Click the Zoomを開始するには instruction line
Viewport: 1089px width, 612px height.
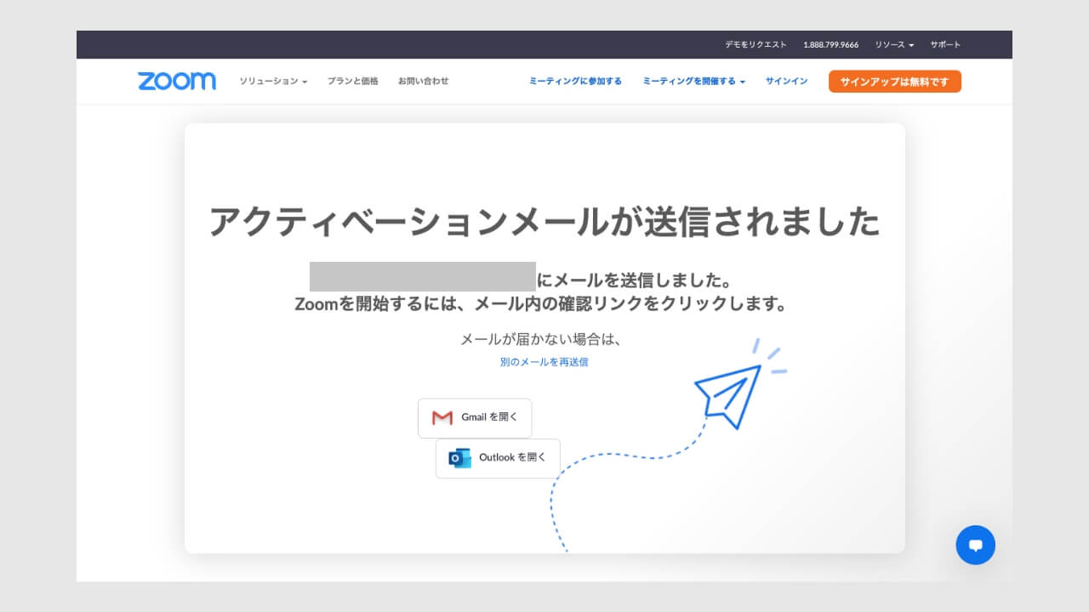click(x=540, y=303)
